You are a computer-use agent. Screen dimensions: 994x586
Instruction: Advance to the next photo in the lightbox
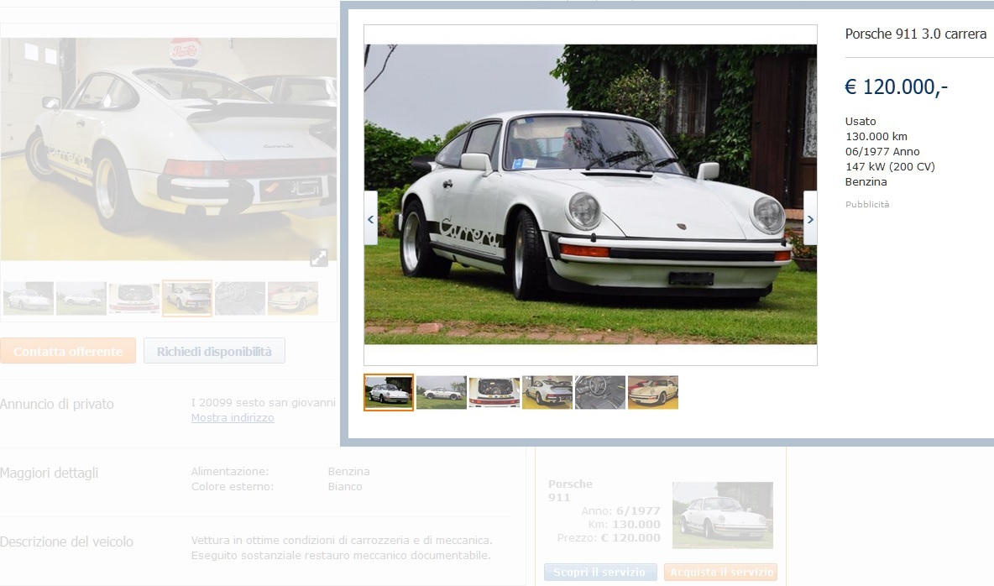(809, 219)
